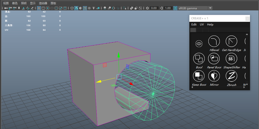Click the CREASE+ scroll up arrow
Screen dimensions: 259x129
pyautogui.click(x=247, y=34)
